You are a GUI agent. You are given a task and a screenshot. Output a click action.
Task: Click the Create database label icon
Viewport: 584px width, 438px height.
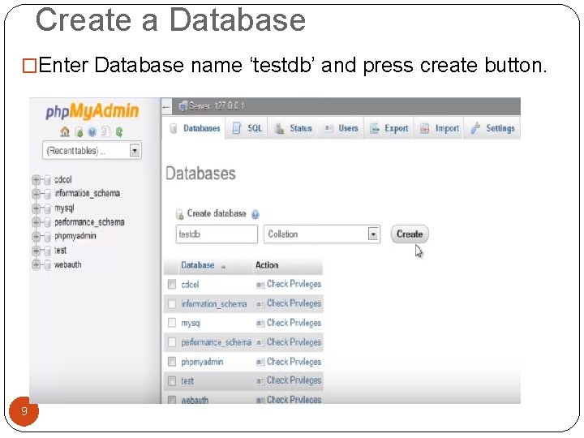(179, 214)
